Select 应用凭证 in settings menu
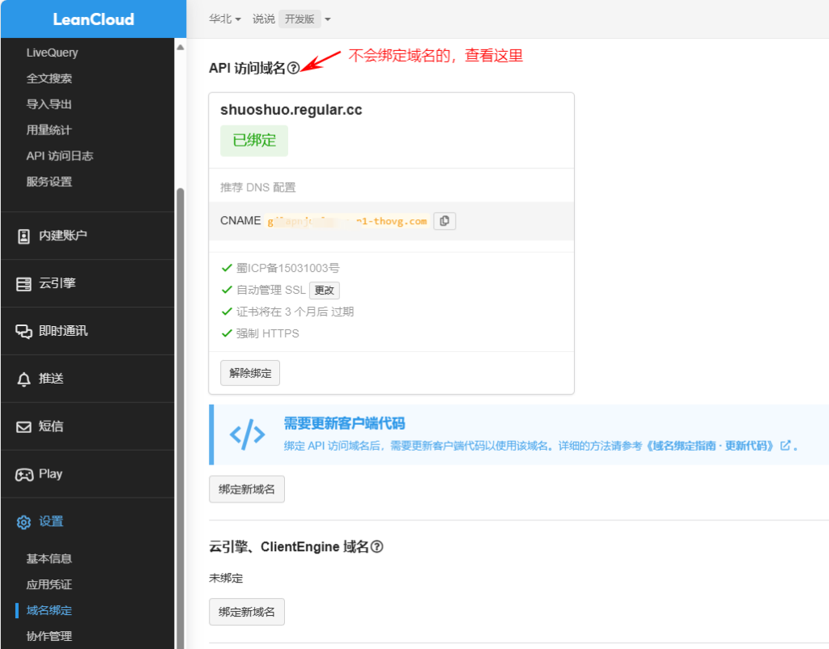 [49, 584]
